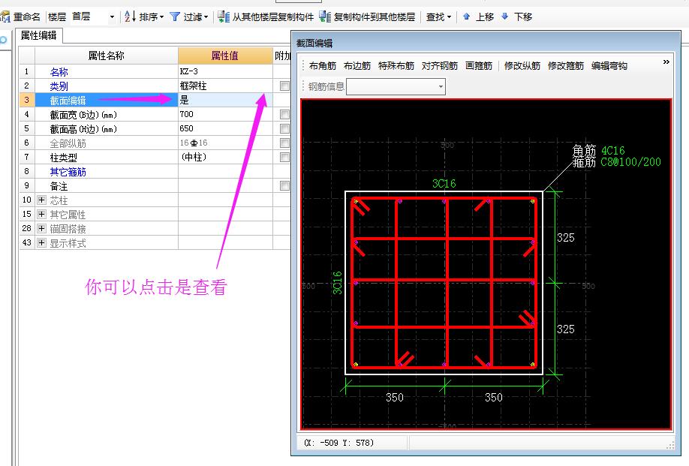The height and width of the screenshot is (466, 689).
Task: Click the 名称 value cell KZ-3
Action: [x=225, y=71]
